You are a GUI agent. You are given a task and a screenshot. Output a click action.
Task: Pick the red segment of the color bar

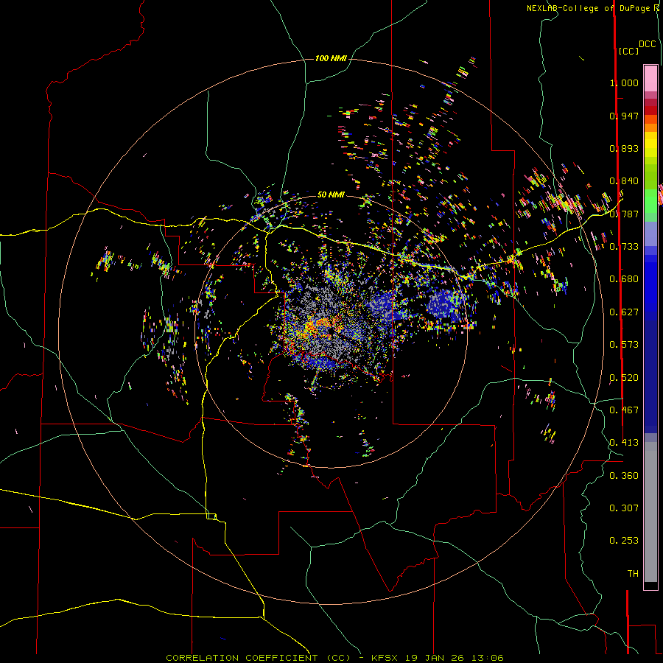(650, 110)
